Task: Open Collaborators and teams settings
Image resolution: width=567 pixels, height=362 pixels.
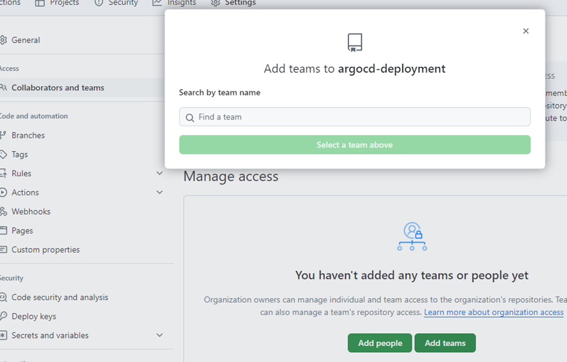Action: tap(58, 88)
